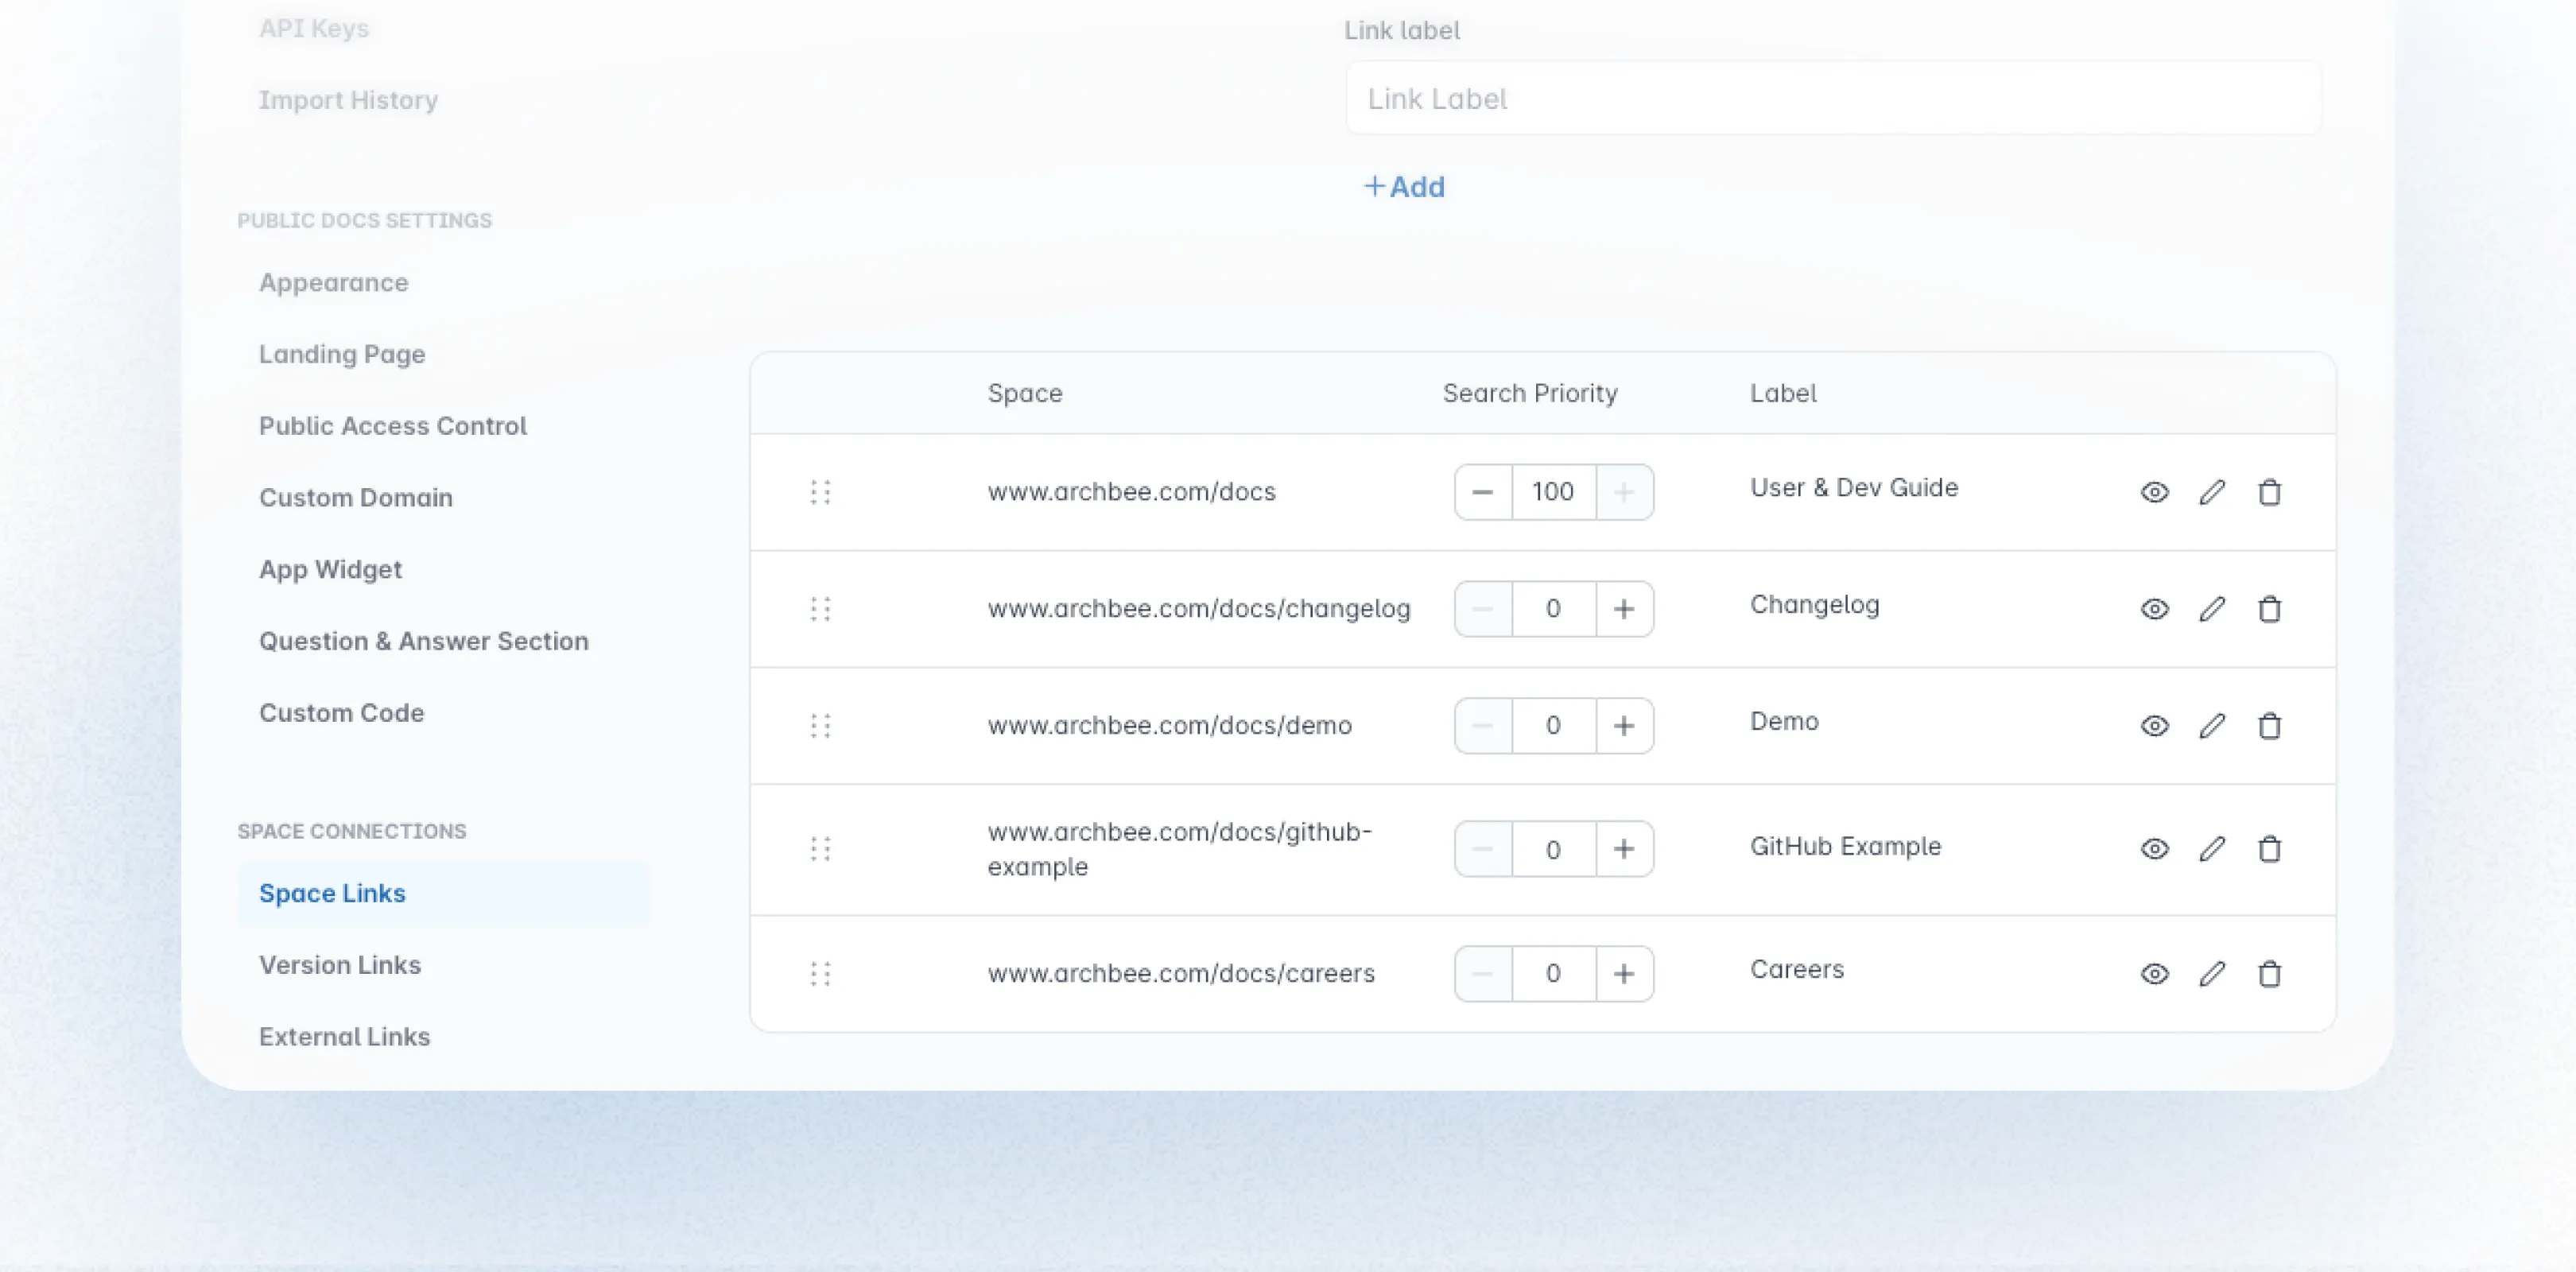Open Custom Code settings
Viewport: 2576px width, 1272px height.
tap(341, 713)
